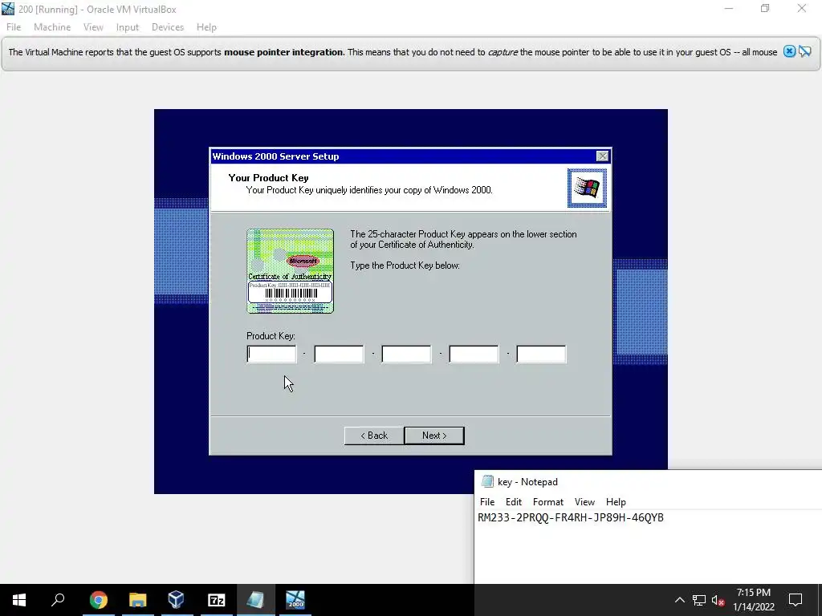This screenshot has width=822, height=616.
Task: Open VirtualBox Manager from taskbar
Action: coord(177,600)
